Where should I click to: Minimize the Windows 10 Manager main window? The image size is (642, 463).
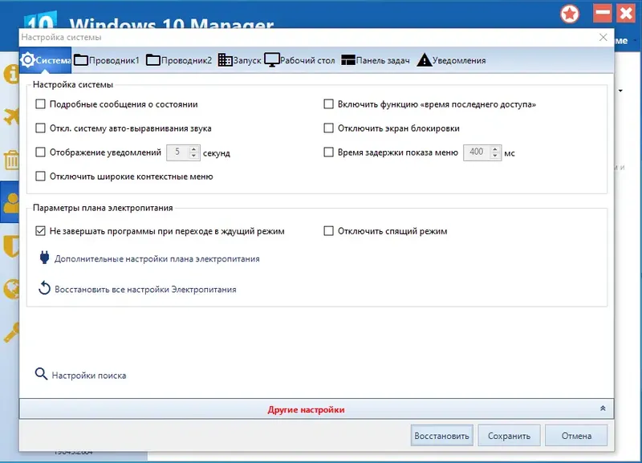coord(603,13)
